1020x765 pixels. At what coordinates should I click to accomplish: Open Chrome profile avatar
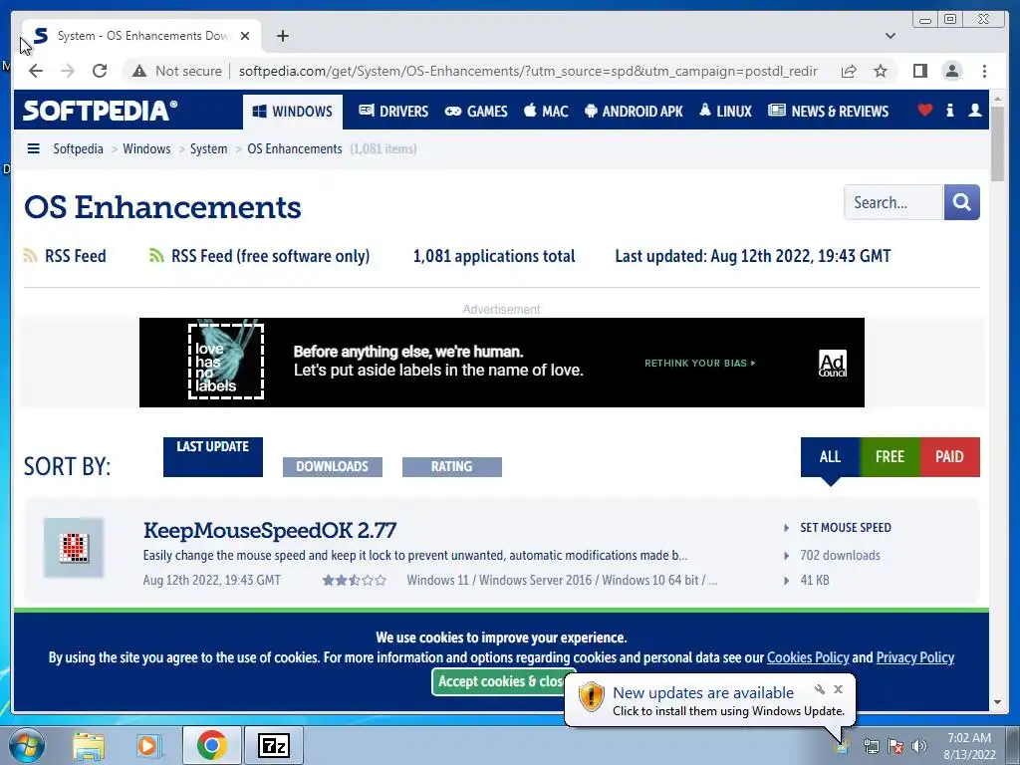[x=951, y=71]
